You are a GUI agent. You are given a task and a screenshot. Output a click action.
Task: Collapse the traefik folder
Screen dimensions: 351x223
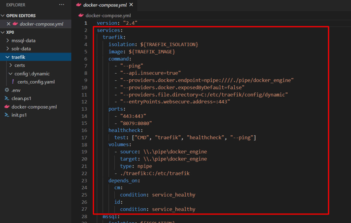tap(8, 57)
